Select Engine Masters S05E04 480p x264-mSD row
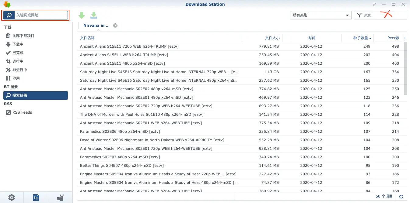Screen dimensions: 410x203 pos(240,183)
